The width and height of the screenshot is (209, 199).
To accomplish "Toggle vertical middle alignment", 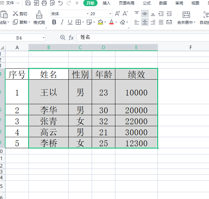I will (145, 14).
